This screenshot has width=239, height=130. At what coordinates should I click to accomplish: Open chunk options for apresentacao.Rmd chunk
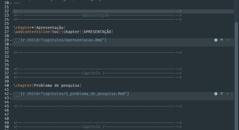click(x=216, y=40)
